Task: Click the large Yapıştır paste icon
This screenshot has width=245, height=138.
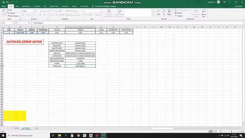Action: pyautogui.click(x=4, y=12)
